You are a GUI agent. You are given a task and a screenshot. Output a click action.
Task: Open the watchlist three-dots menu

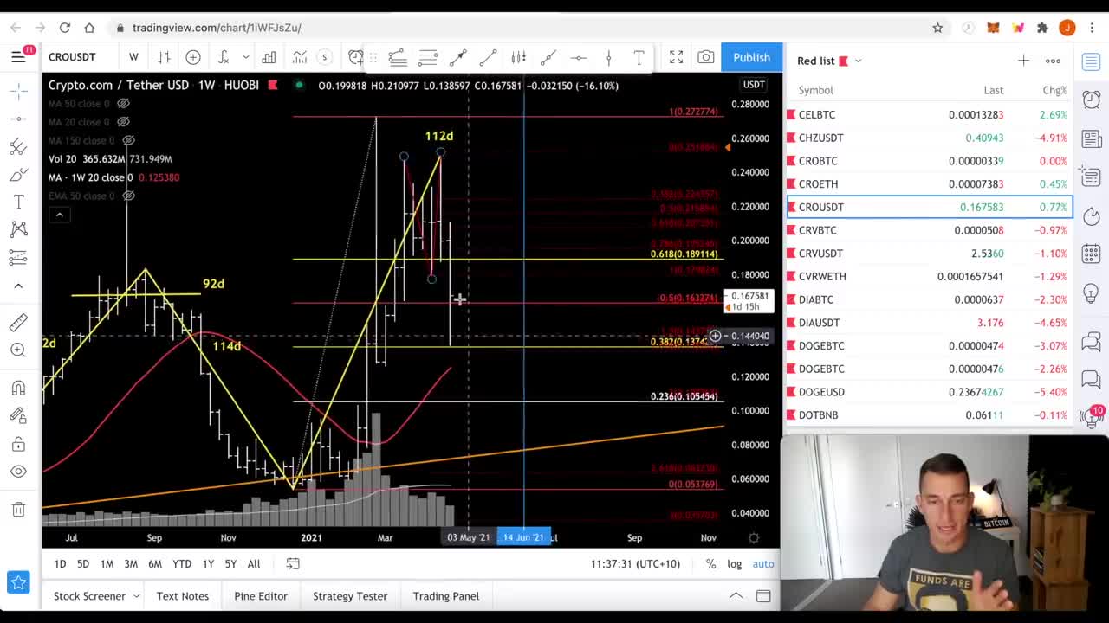1053,61
